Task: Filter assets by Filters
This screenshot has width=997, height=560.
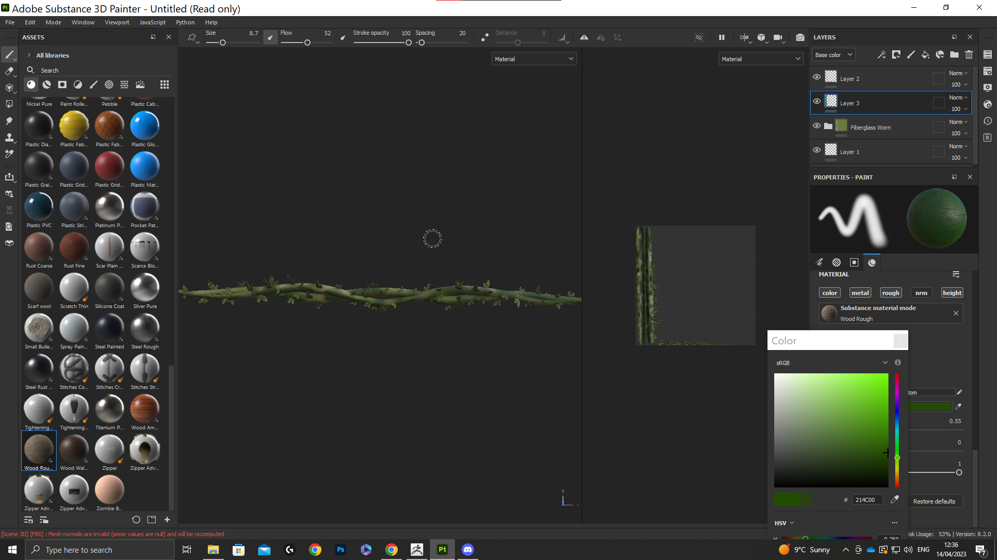Action: click(78, 85)
